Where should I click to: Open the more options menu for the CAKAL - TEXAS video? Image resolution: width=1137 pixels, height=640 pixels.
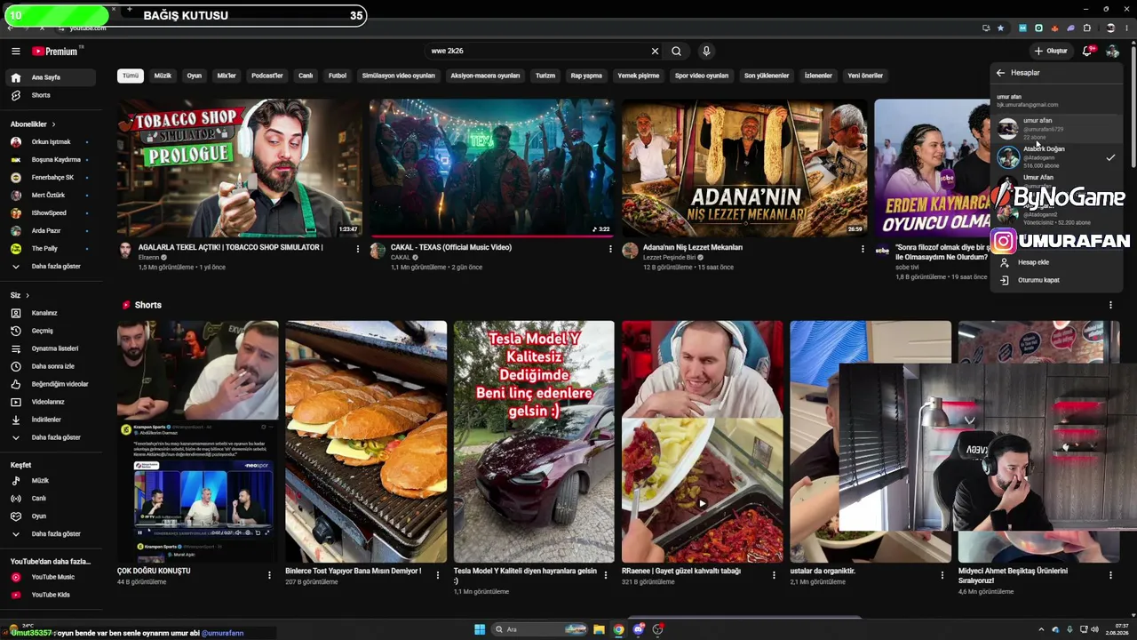click(610, 249)
